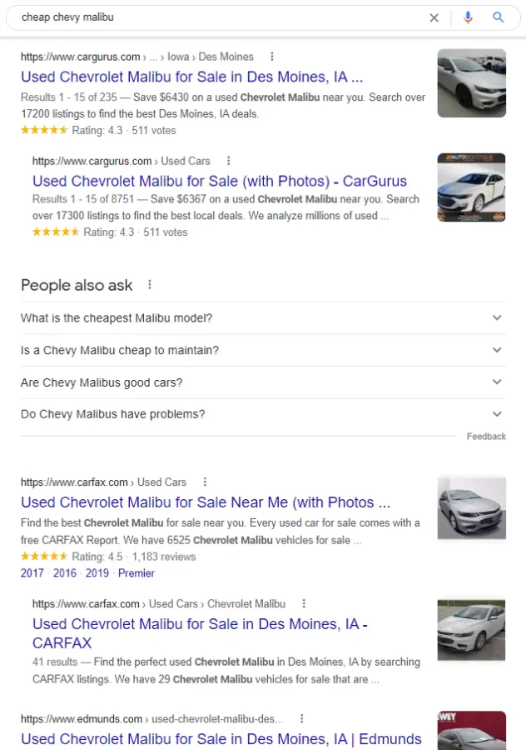Click the 2017 sitelink under Carfax result
526x750 pixels.
pos(32,573)
